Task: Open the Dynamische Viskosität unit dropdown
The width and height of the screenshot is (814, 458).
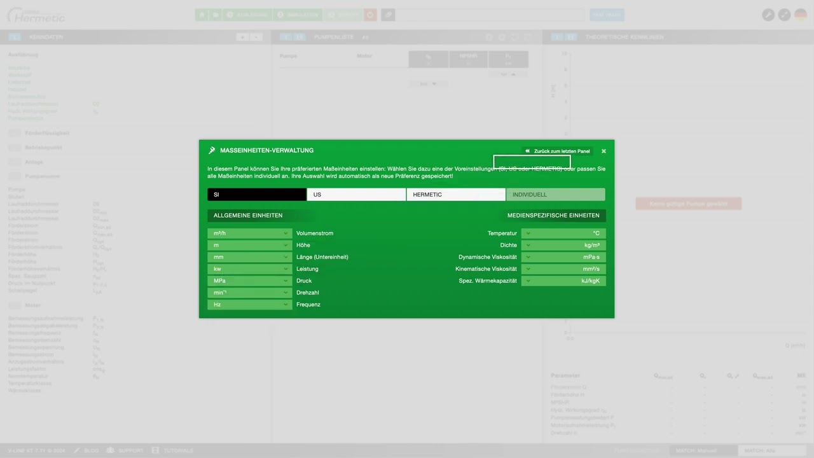Action: pos(563,257)
